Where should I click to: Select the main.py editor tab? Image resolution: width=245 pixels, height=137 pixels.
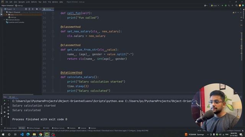pyautogui.click(x=47, y=9)
